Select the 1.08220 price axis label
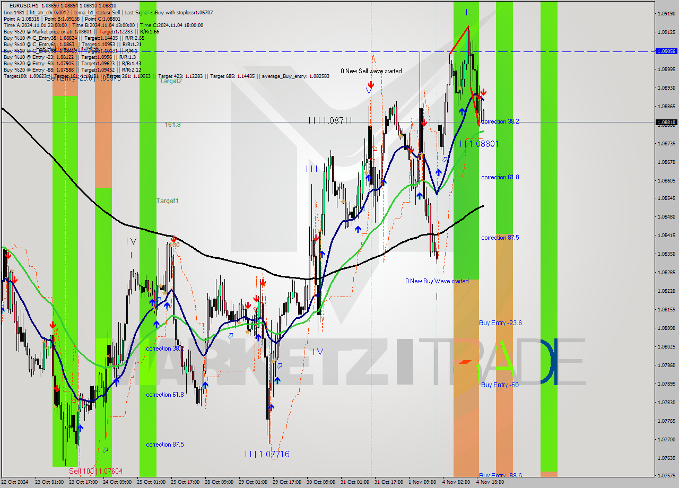The height and width of the screenshot is (488, 679). click(x=666, y=291)
